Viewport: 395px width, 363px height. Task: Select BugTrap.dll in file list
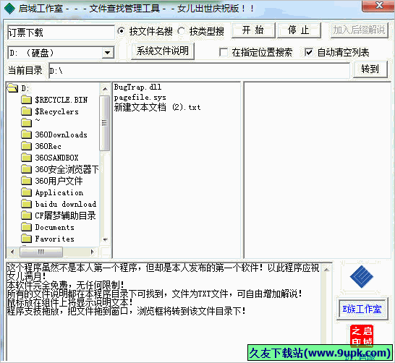(137, 87)
